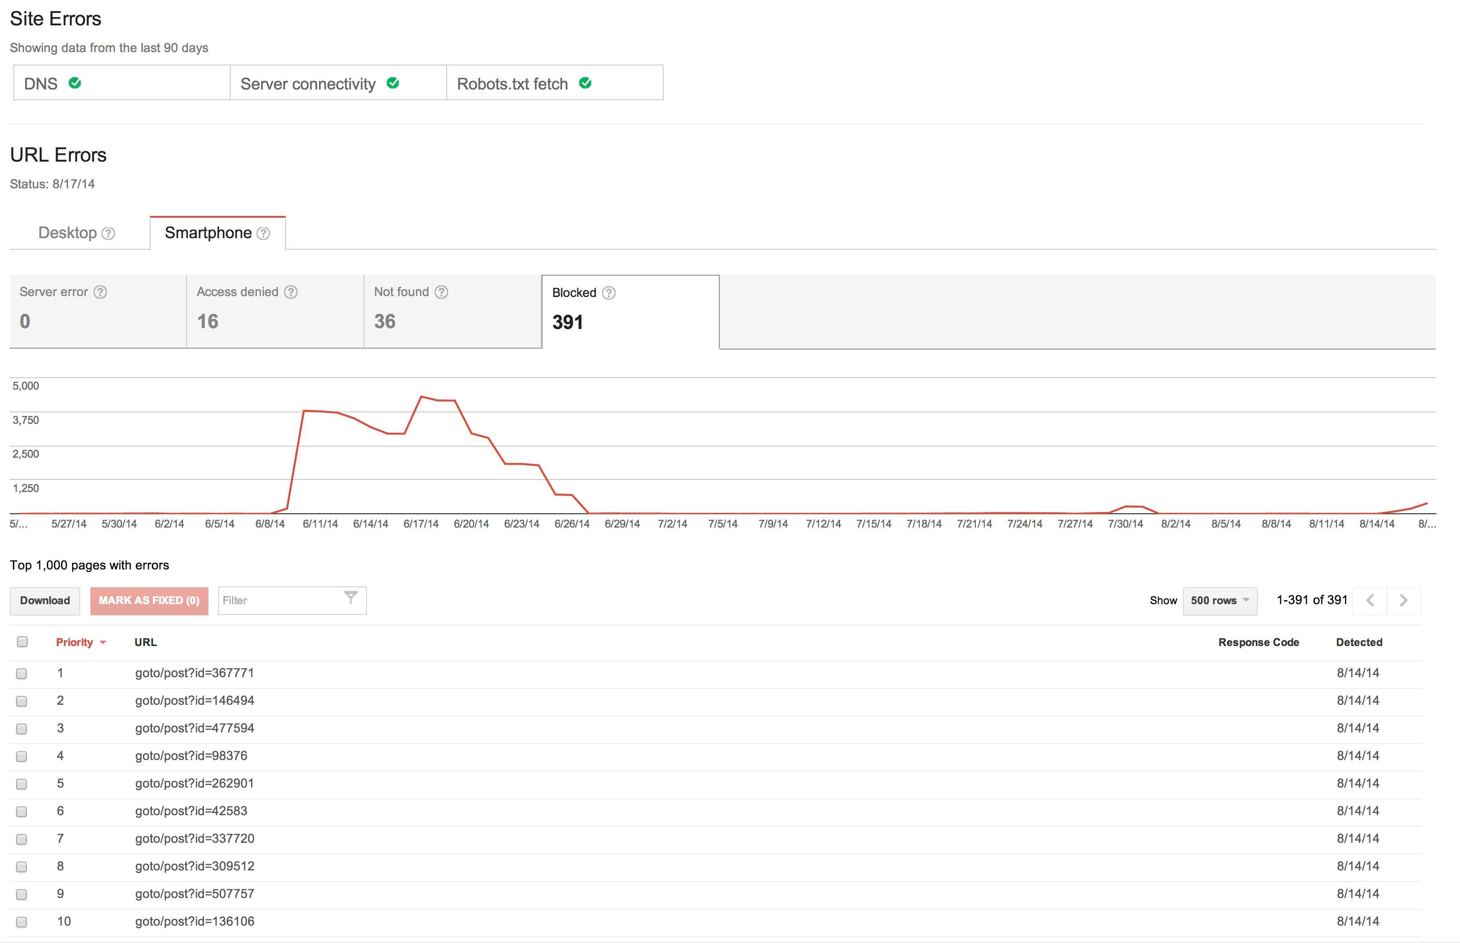Click Blocked help question icon
Image resolution: width=1460 pixels, height=943 pixels.
click(609, 293)
